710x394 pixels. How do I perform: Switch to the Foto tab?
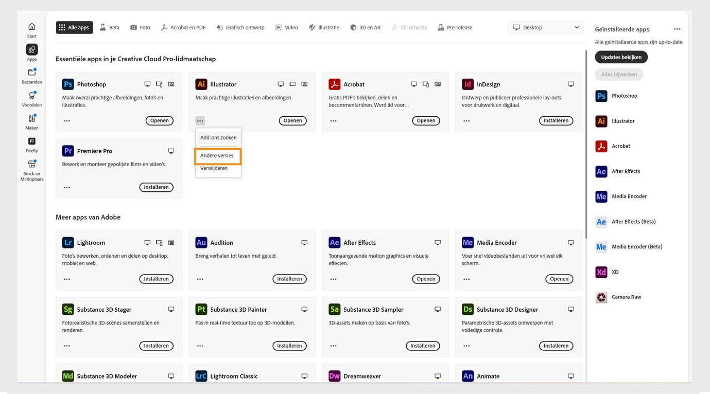(x=140, y=27)
